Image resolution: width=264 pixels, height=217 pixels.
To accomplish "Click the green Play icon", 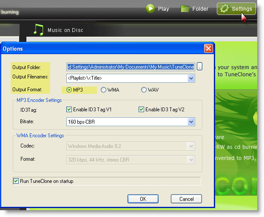I will click(x=150, y=9).
